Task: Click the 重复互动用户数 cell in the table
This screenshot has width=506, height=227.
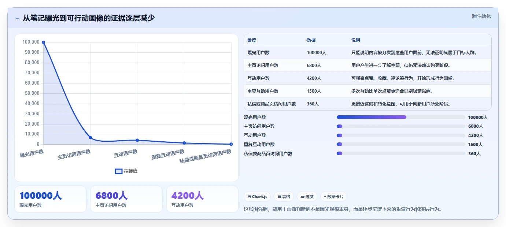Action: pos(263,91)
